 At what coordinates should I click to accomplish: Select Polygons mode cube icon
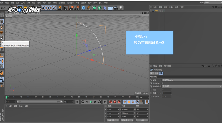coord(2,49)
